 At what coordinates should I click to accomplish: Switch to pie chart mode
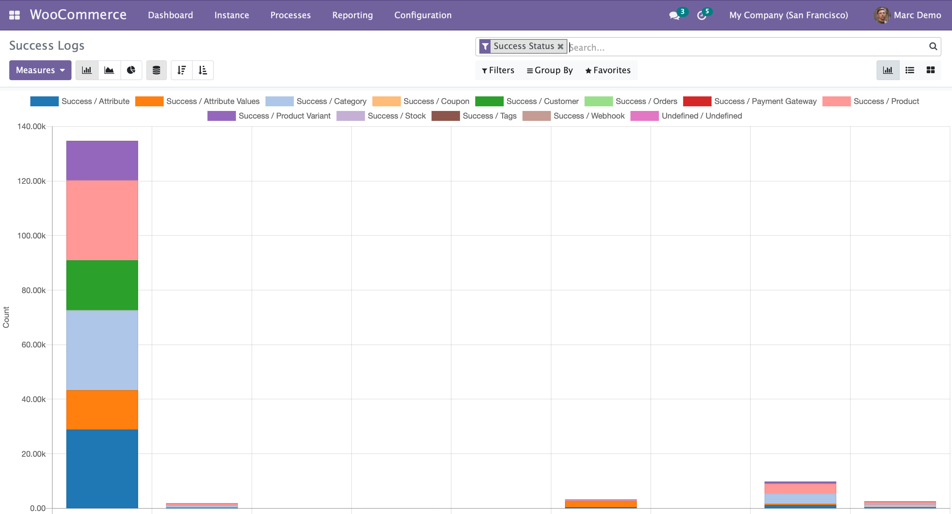(131, 70)
